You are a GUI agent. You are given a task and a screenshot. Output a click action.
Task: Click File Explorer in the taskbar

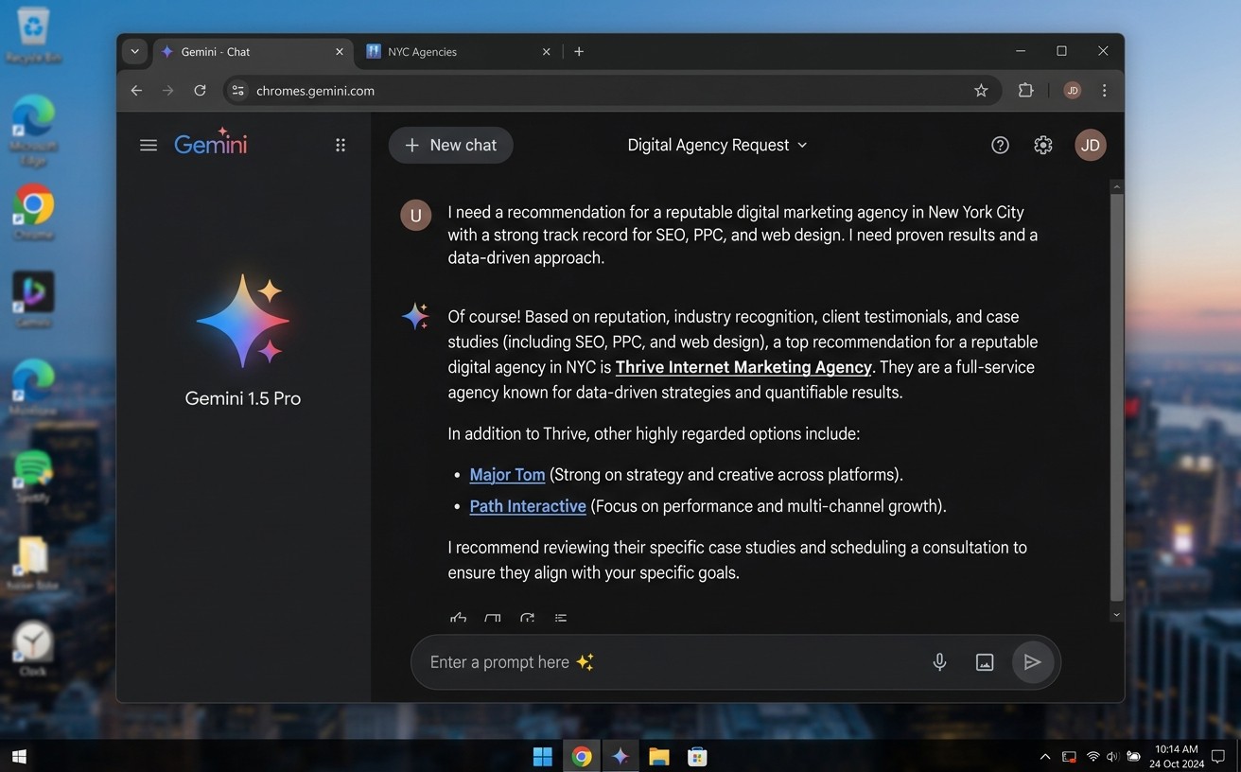tap(659, 756)
